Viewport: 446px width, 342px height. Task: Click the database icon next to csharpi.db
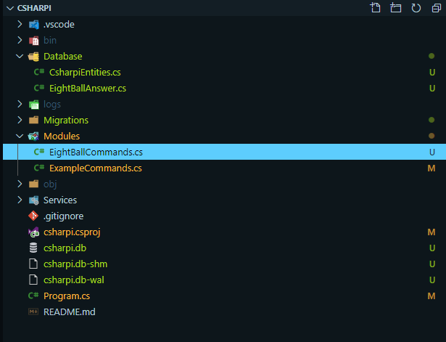click(x=33, y=248)
